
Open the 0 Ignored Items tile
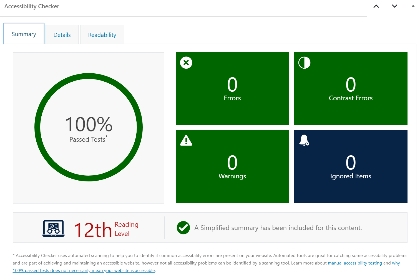pyautogui.click(x=351, y=167)
